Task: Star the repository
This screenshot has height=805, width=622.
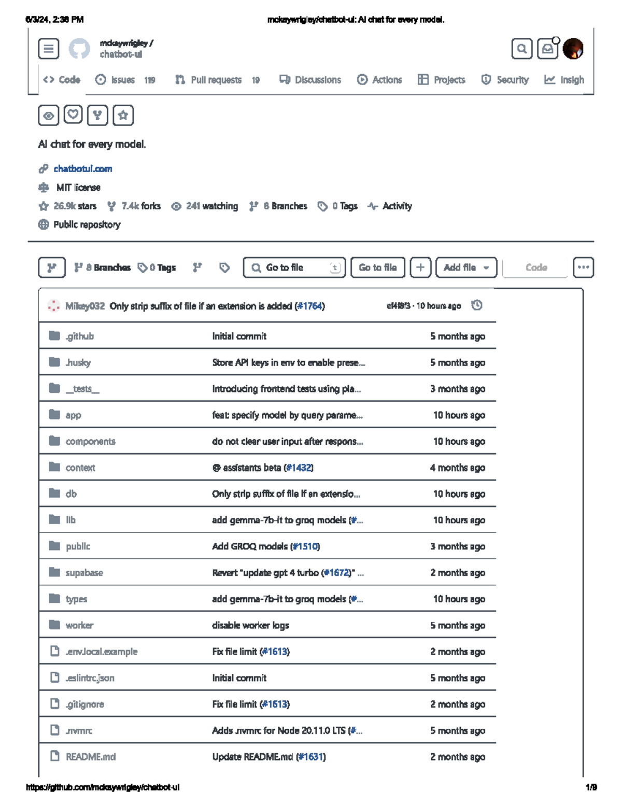Action: pos(123,116)
